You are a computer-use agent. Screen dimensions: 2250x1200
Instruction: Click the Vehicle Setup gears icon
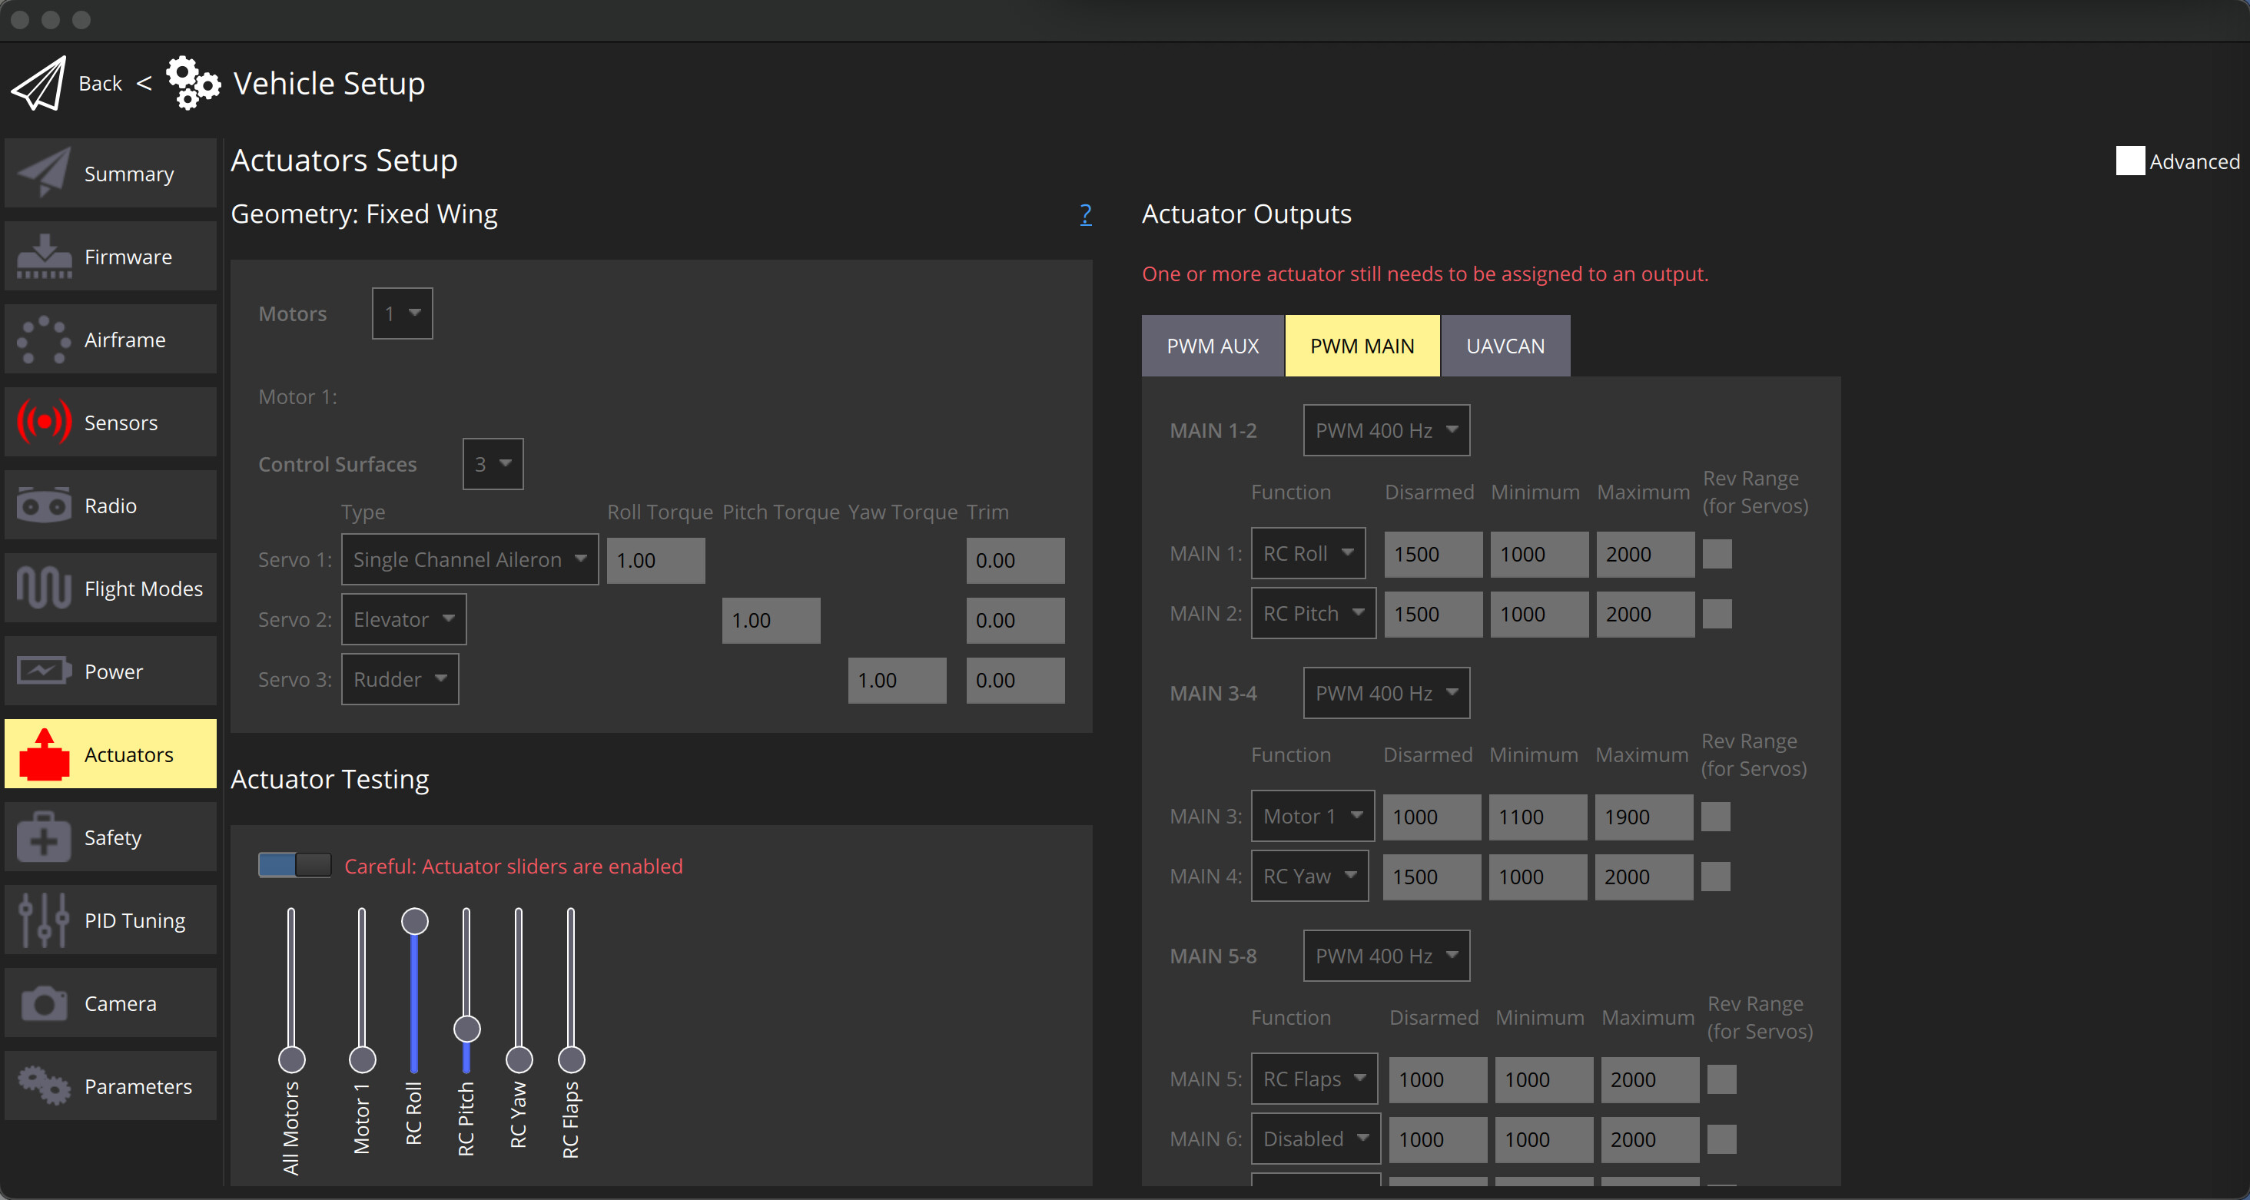coord(193,83)
